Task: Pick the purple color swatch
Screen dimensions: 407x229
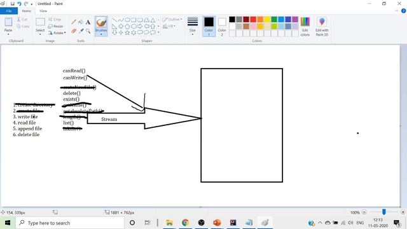Action: (295, 20)
